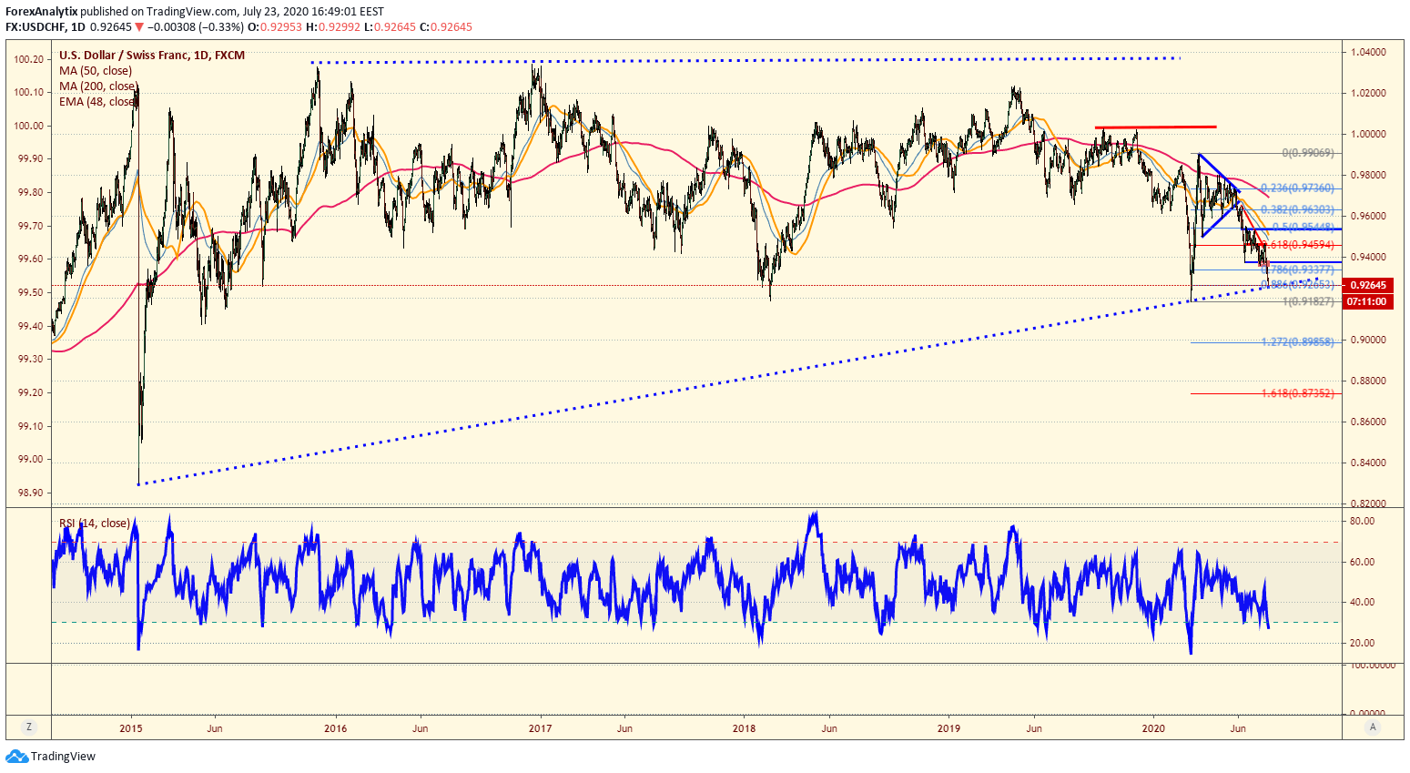Select the 0.236(0.97360) Fibonacci level
Image resolution: width=1410 pixels, height=773 pixels.
point(1299,188)
